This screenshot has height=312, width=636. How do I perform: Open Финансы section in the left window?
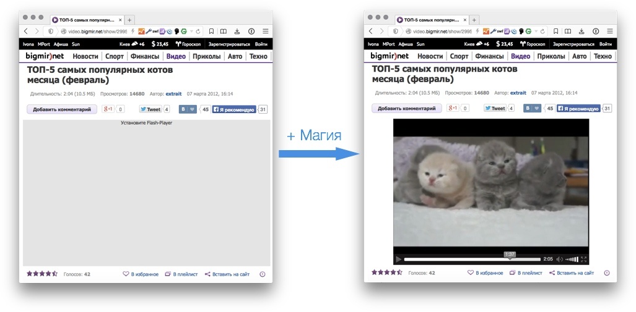point(145,56)
